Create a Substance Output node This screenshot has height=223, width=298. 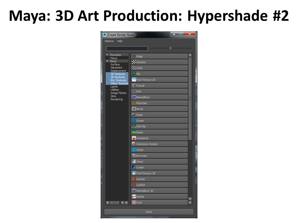(159, 144)
